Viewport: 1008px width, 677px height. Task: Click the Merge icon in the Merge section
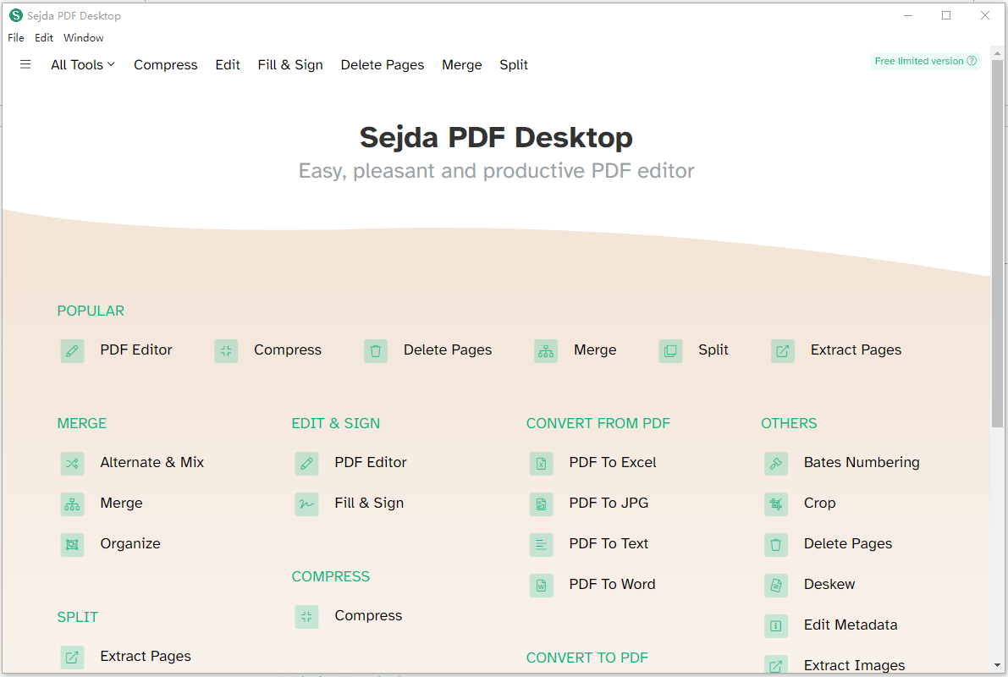point(72,504)
